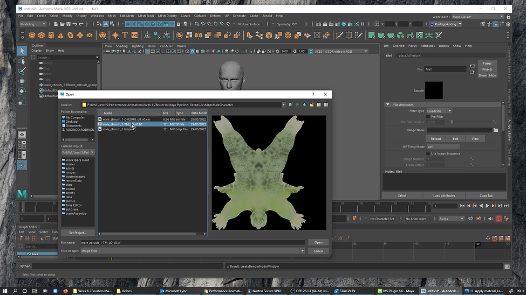Open the 24 fps frame rate dropdown
The width and height of the screenshot is (526, 295).
451,219
